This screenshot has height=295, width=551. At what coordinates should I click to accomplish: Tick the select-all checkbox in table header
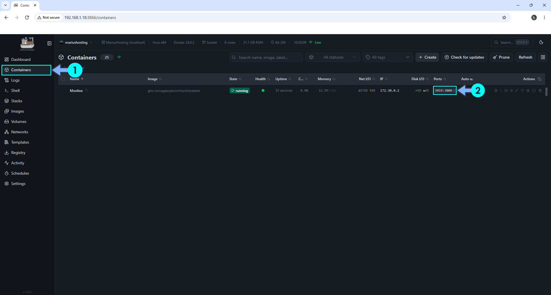[63, 79]
